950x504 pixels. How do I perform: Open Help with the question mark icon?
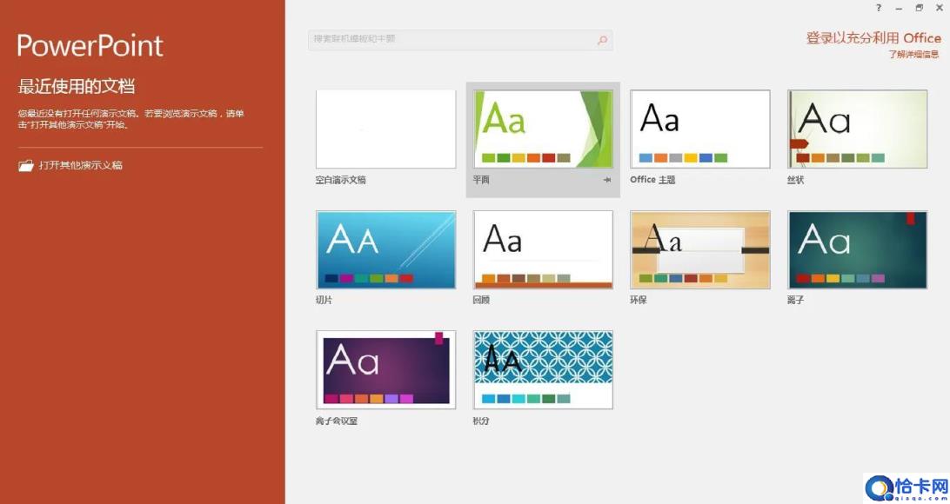[879, 8]
